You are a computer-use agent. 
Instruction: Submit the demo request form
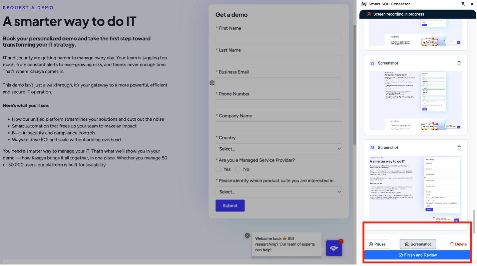[x=230, y=205]
